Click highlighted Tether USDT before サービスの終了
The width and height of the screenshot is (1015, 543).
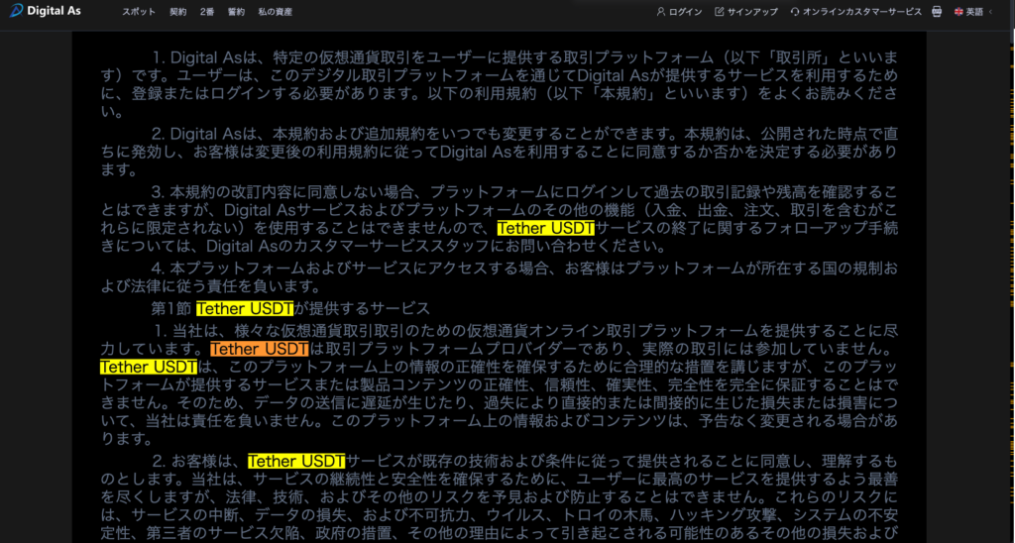click(546, 228)
